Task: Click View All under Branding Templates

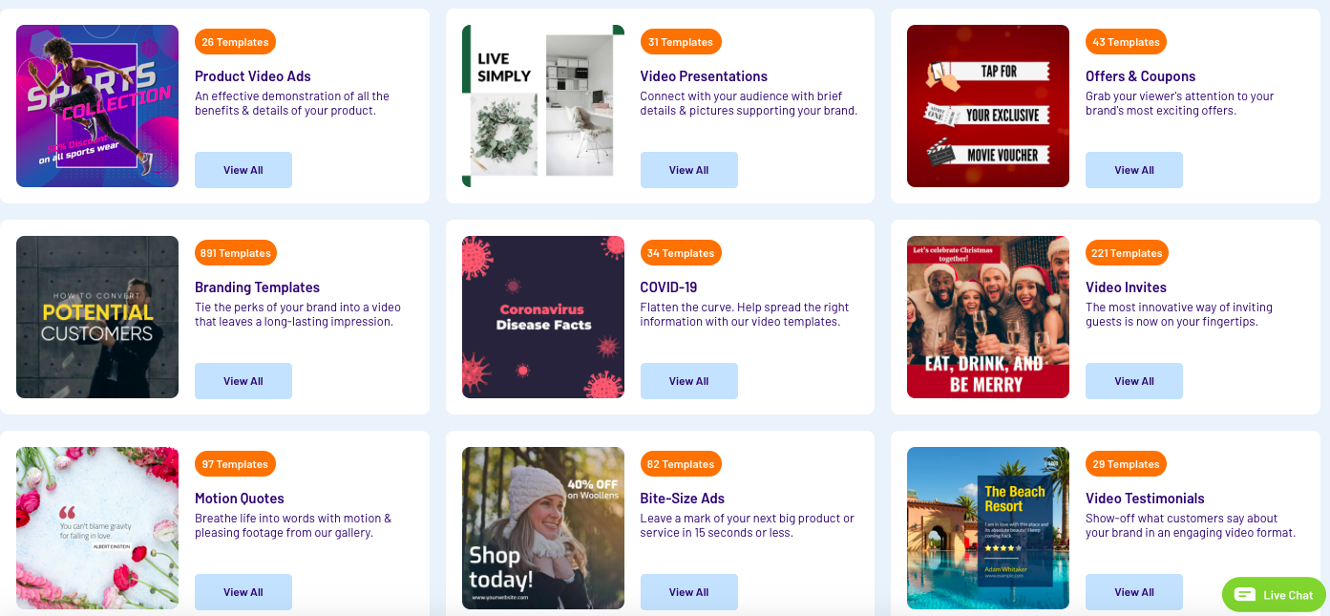Action: tap(243, 380)
